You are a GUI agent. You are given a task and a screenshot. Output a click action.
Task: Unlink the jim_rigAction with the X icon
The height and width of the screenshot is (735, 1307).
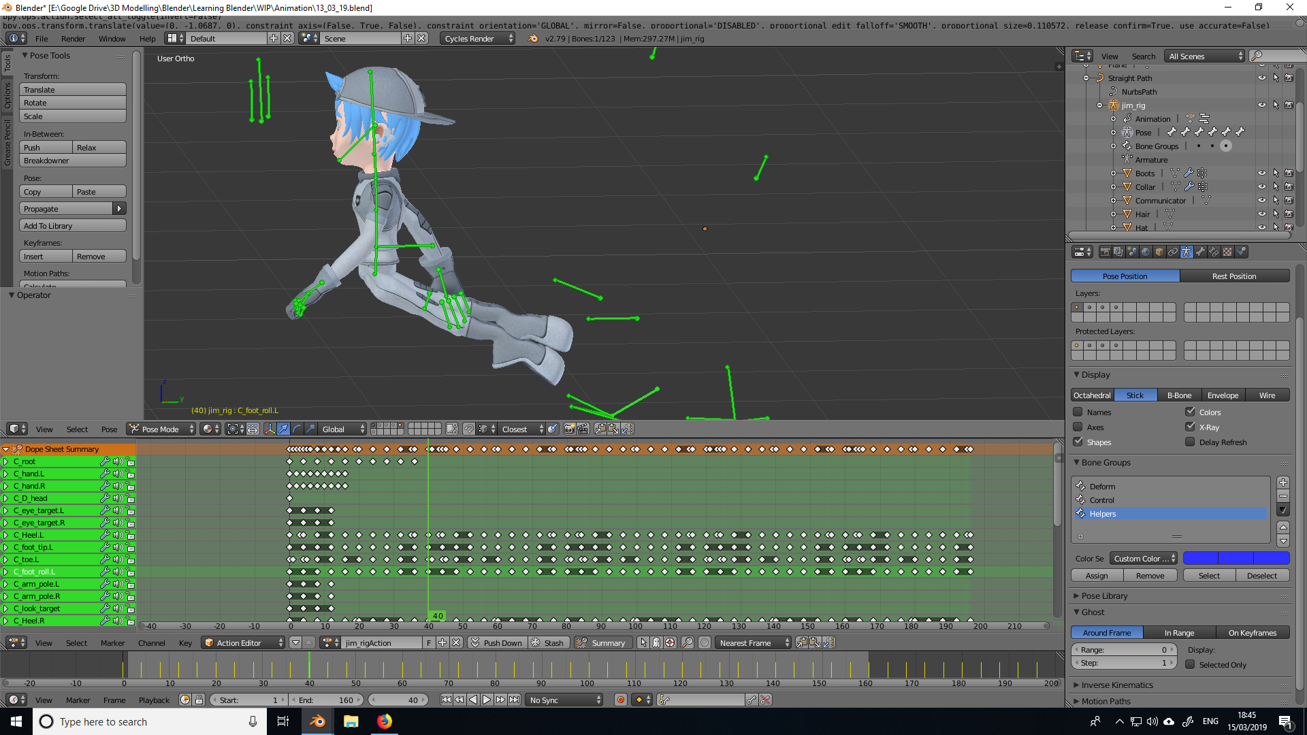coord(456,643)
